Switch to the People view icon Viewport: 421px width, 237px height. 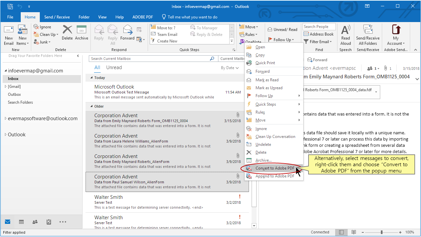click(35, 222)
